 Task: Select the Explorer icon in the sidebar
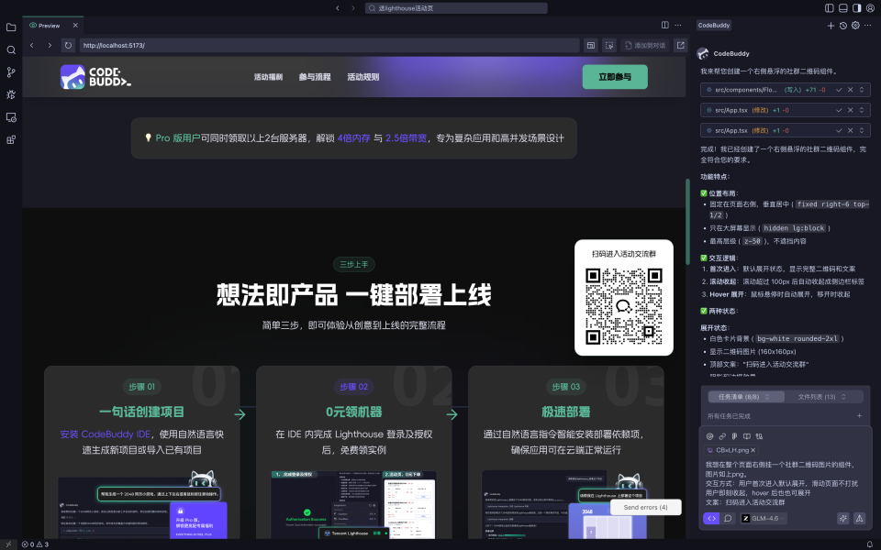[x=10, y=27]
